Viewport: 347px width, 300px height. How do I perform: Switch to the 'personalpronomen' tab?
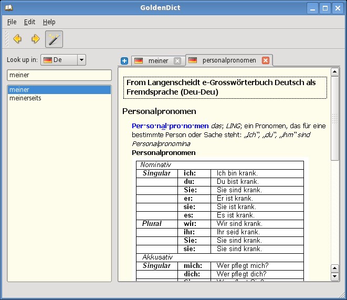(x=229, y=60)
